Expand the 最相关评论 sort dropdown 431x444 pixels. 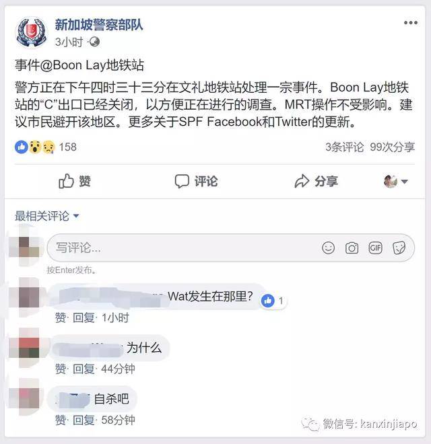[46, 216]
